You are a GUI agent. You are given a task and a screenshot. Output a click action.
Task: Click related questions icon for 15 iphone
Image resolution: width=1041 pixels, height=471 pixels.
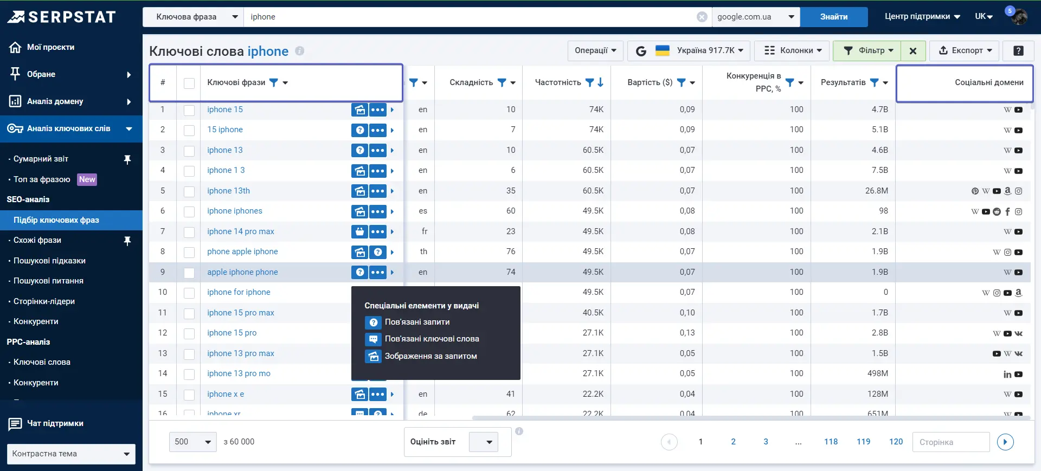pyautogui.click(x=359, y=130)
